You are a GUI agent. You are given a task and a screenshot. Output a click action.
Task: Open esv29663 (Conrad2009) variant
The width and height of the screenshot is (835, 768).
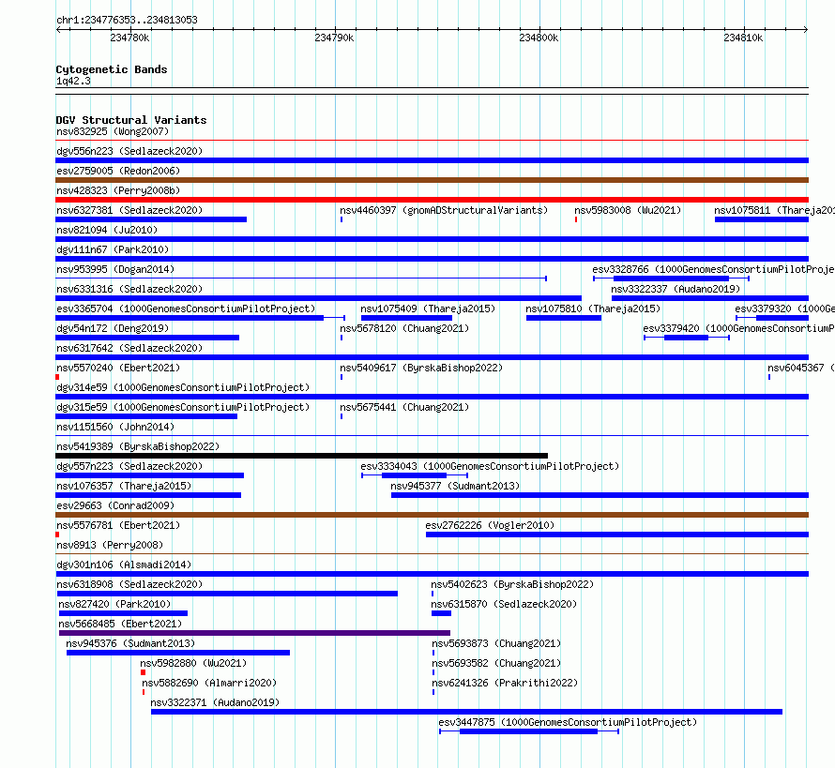click(115, 505)
